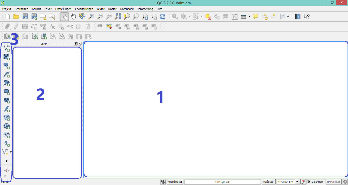348x185 pixels.
Task: Toggle the Zeichnen render checkbox
Action: (309, 182)
